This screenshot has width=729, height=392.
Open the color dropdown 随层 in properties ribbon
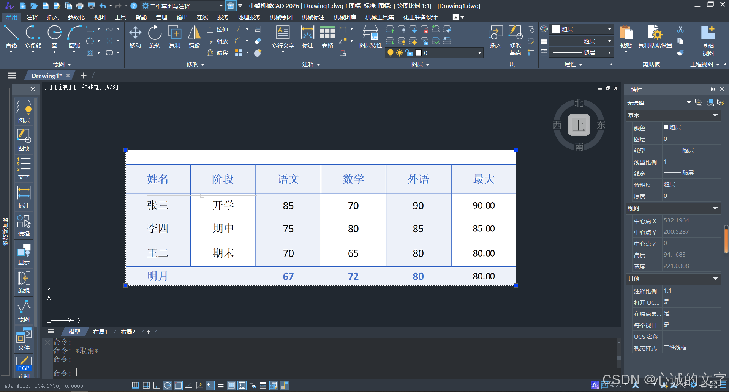point(582,29)
